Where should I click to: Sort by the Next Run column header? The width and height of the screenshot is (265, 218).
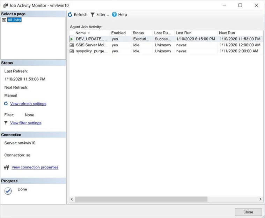coord(227,33)
